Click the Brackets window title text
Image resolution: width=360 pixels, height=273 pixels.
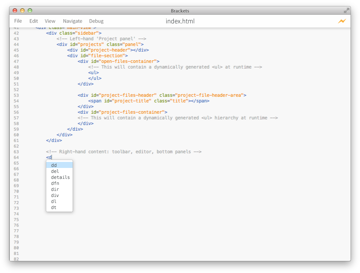coord(180,11)
